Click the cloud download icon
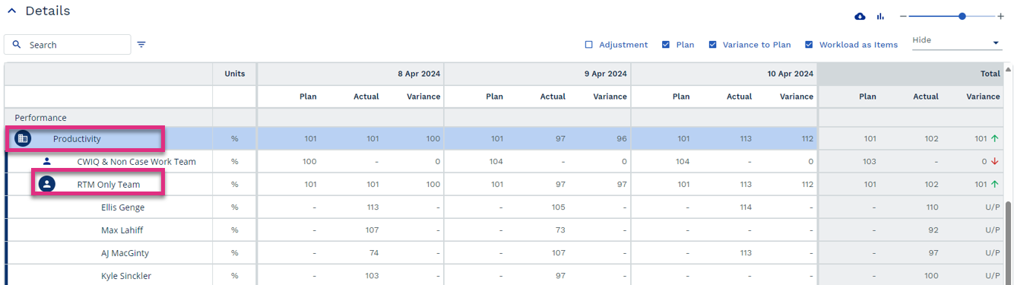This screenshot has width=1014, height=285. [860, 16]
